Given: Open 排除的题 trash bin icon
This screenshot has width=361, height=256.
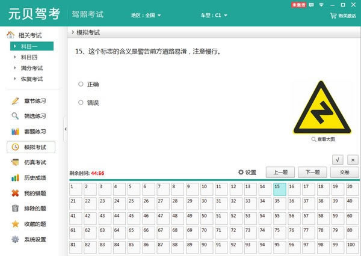Looking at the screenshot, I should coord(15,209).
